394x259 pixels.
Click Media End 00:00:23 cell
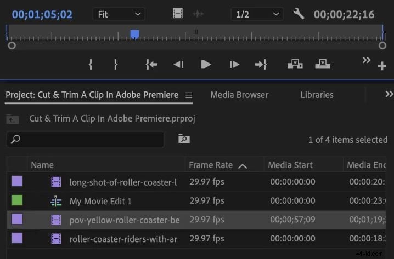pos(367,200)
